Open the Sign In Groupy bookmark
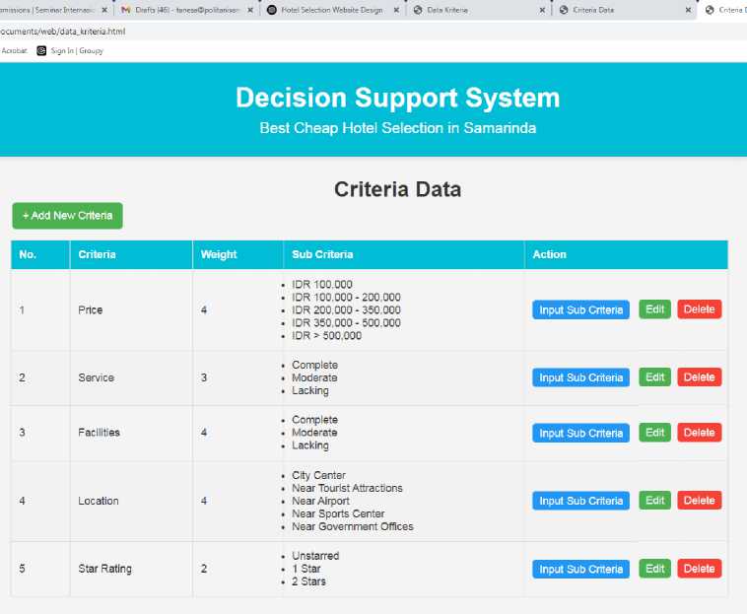The image size is (747, 614). [70, 50]
